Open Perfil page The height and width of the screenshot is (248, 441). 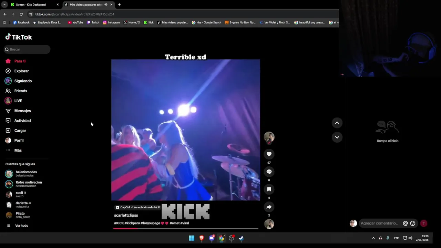[x=19, y=141]
